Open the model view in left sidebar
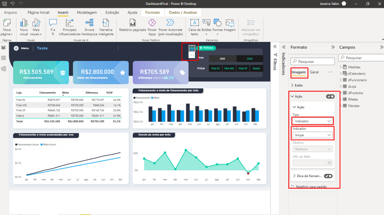The image size is (384, 215). (4, 69)
